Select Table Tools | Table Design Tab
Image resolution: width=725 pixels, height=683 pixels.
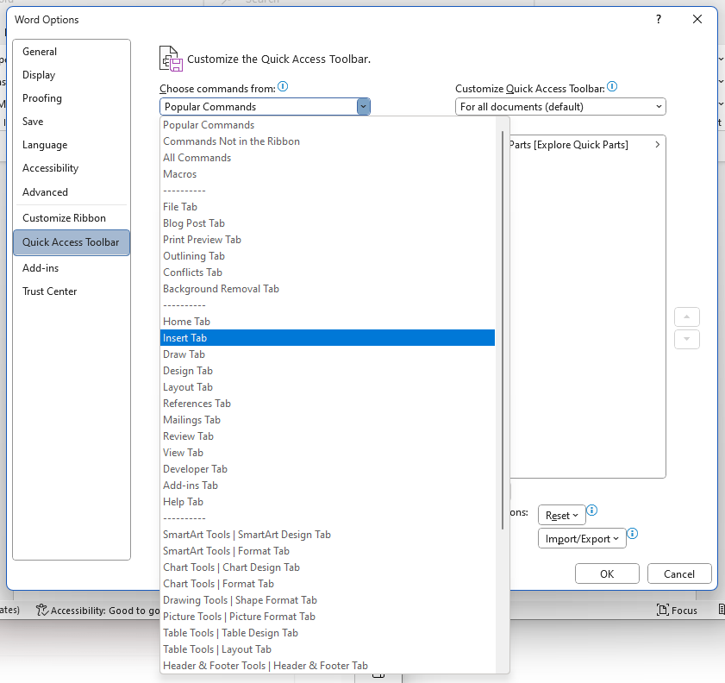click(x=328, y=633)
